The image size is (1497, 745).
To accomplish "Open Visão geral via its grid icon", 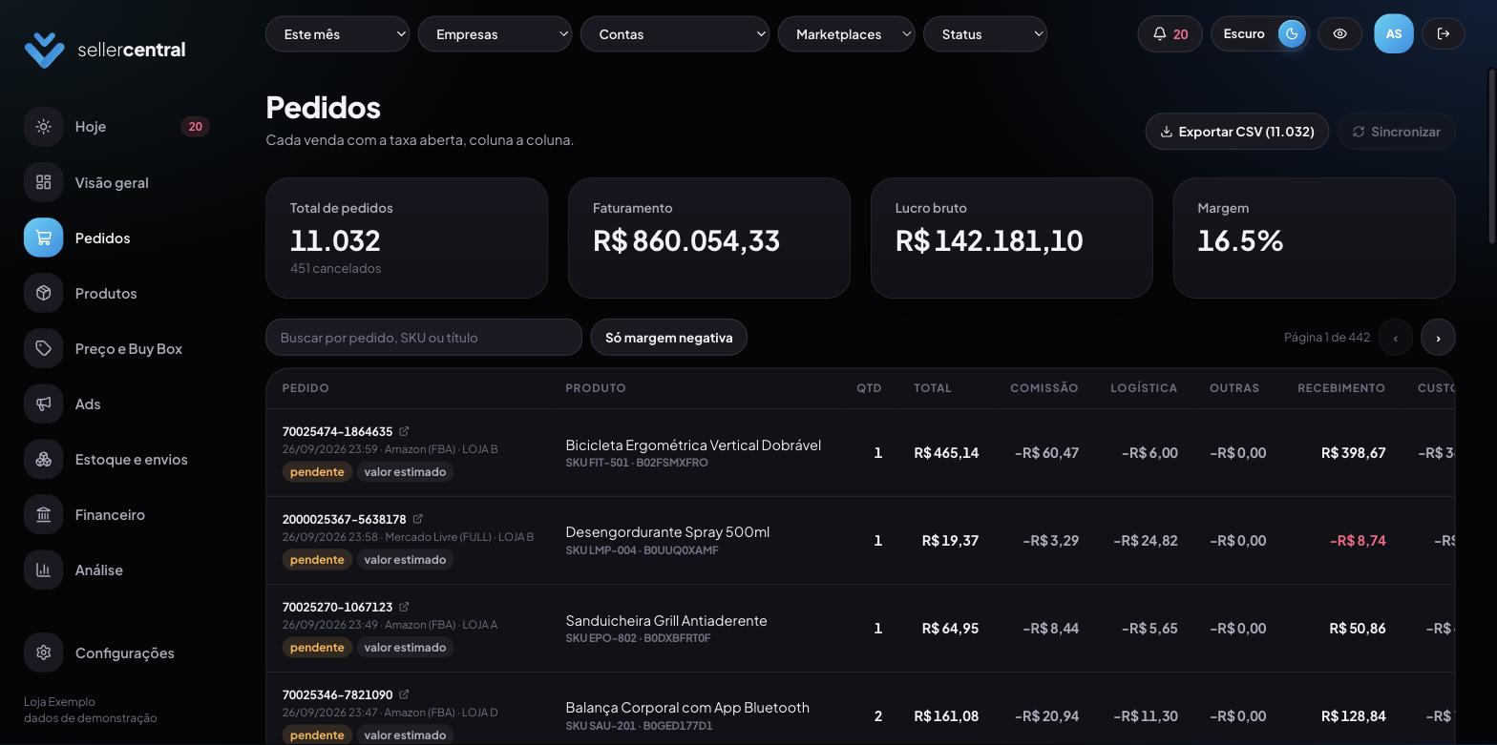I will [x=43, y=182].
